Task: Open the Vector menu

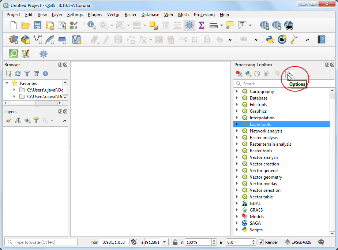Action: (x=113, y=15)
